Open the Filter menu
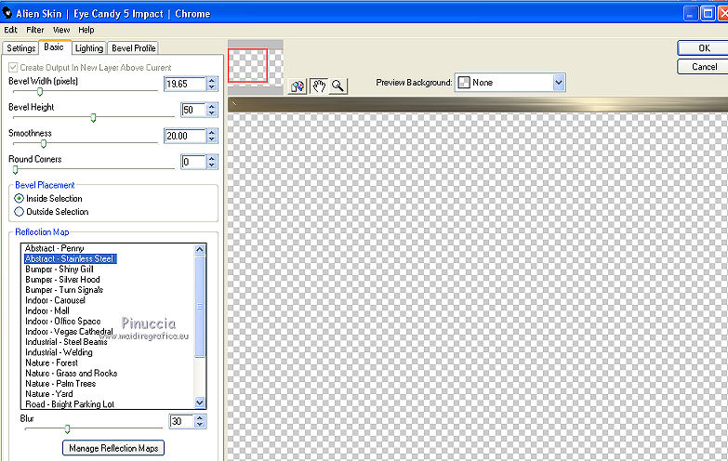Screen dimensions: 728x461 [x=34, y=30]
